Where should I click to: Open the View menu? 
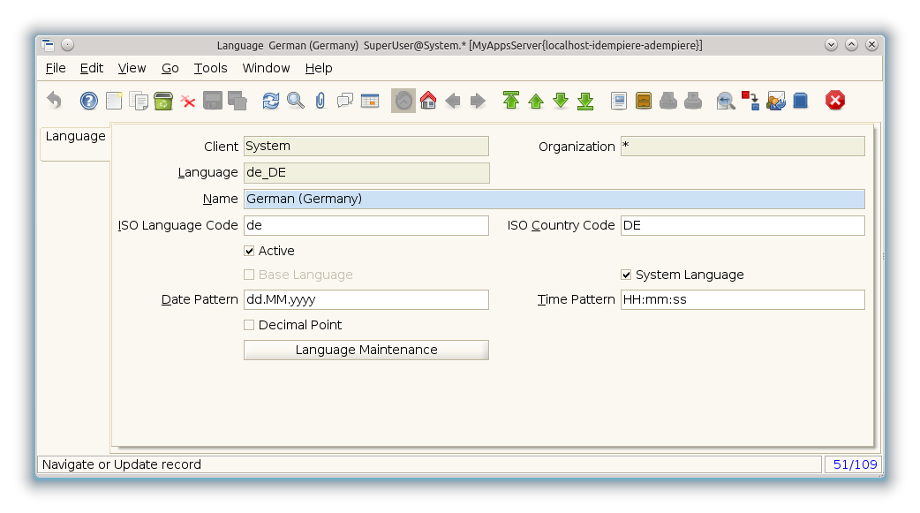tap(132, 68)
